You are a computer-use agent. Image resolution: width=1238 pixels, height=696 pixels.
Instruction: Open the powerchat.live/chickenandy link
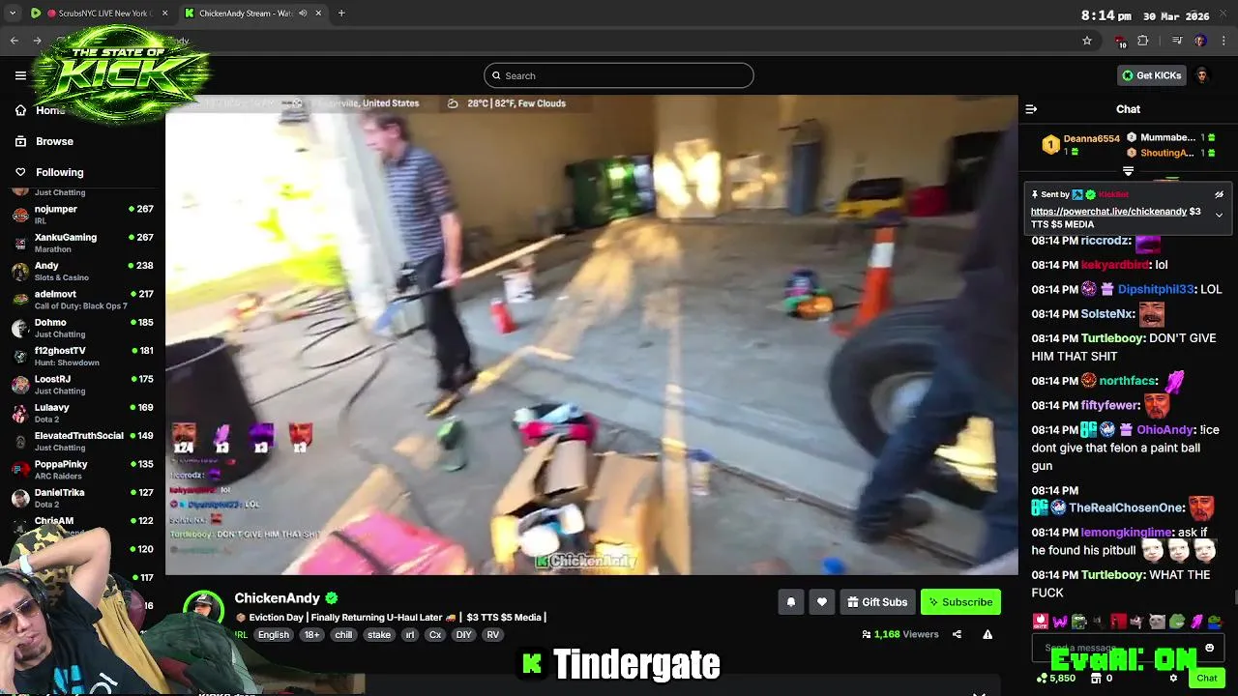click(1108, 211)
